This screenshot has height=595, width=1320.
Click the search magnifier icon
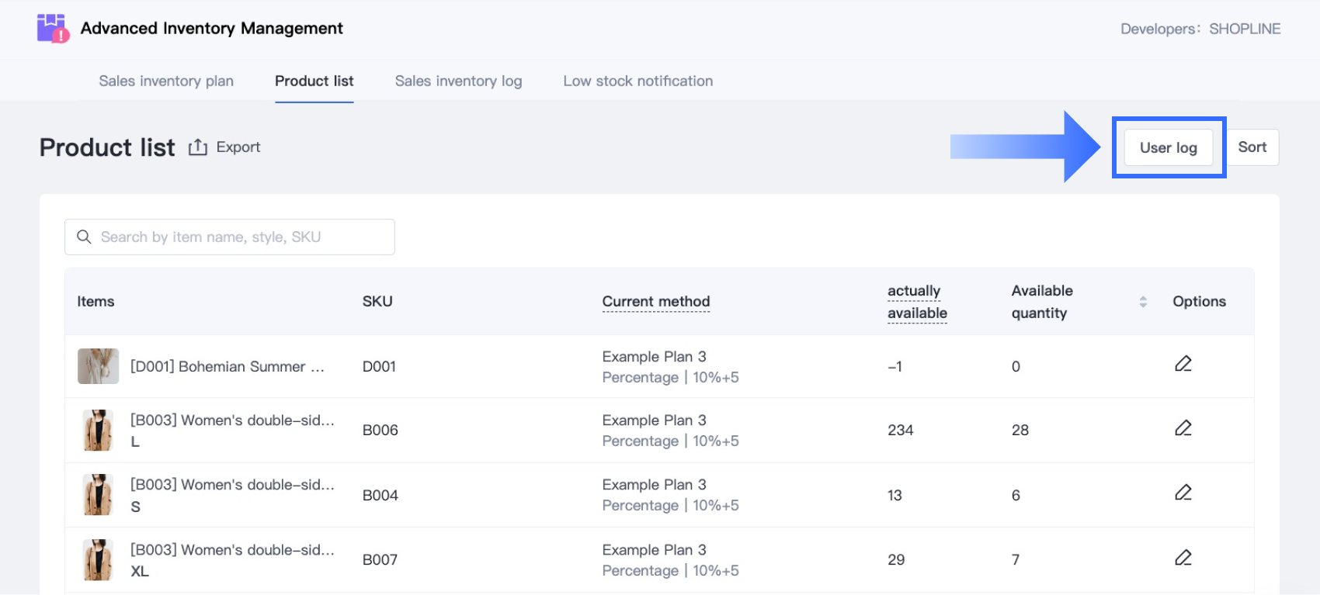click(84, 237)
